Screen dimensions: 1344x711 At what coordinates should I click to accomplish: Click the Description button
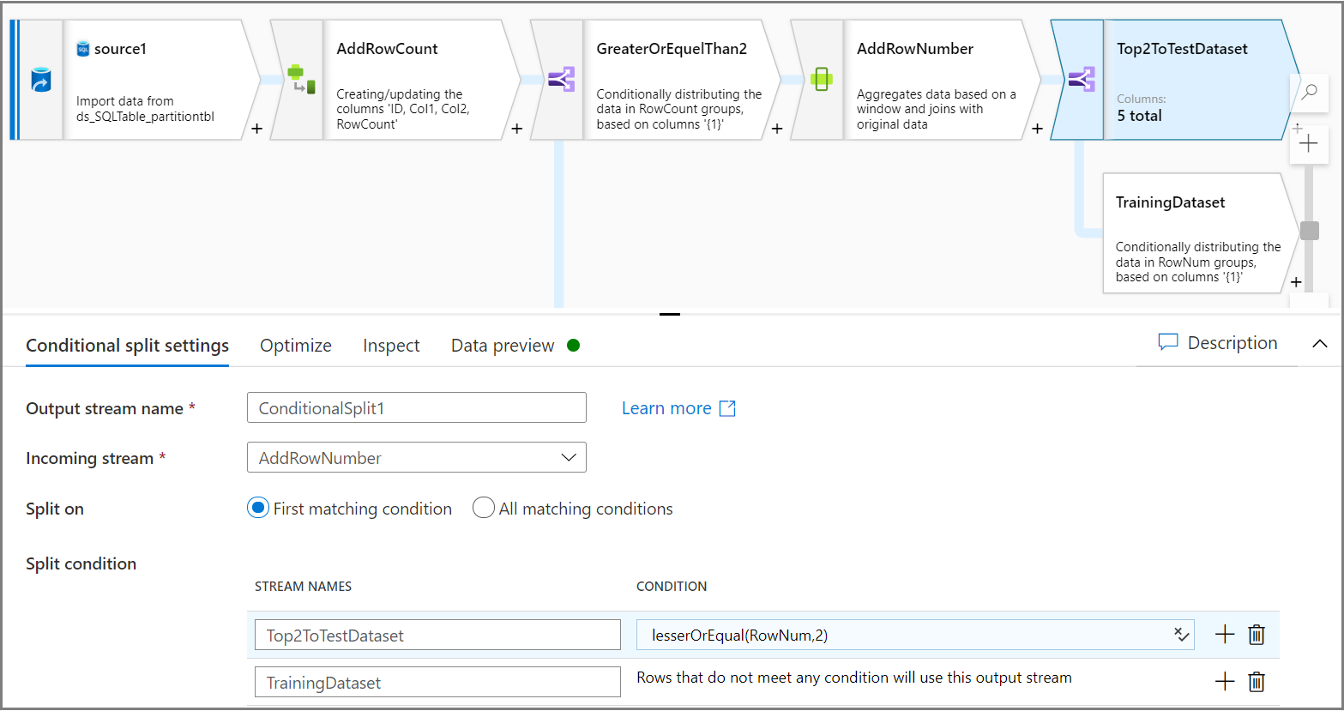point(1218,343)
